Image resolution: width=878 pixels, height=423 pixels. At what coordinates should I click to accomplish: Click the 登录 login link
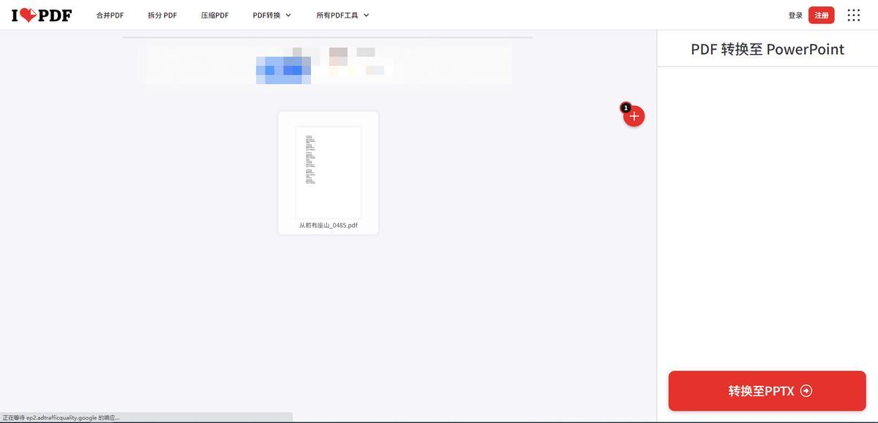(x=795, y=15)
